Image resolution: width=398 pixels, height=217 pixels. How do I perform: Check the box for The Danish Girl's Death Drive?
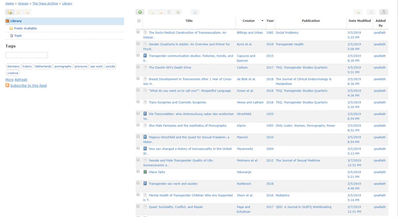point(138,67)
